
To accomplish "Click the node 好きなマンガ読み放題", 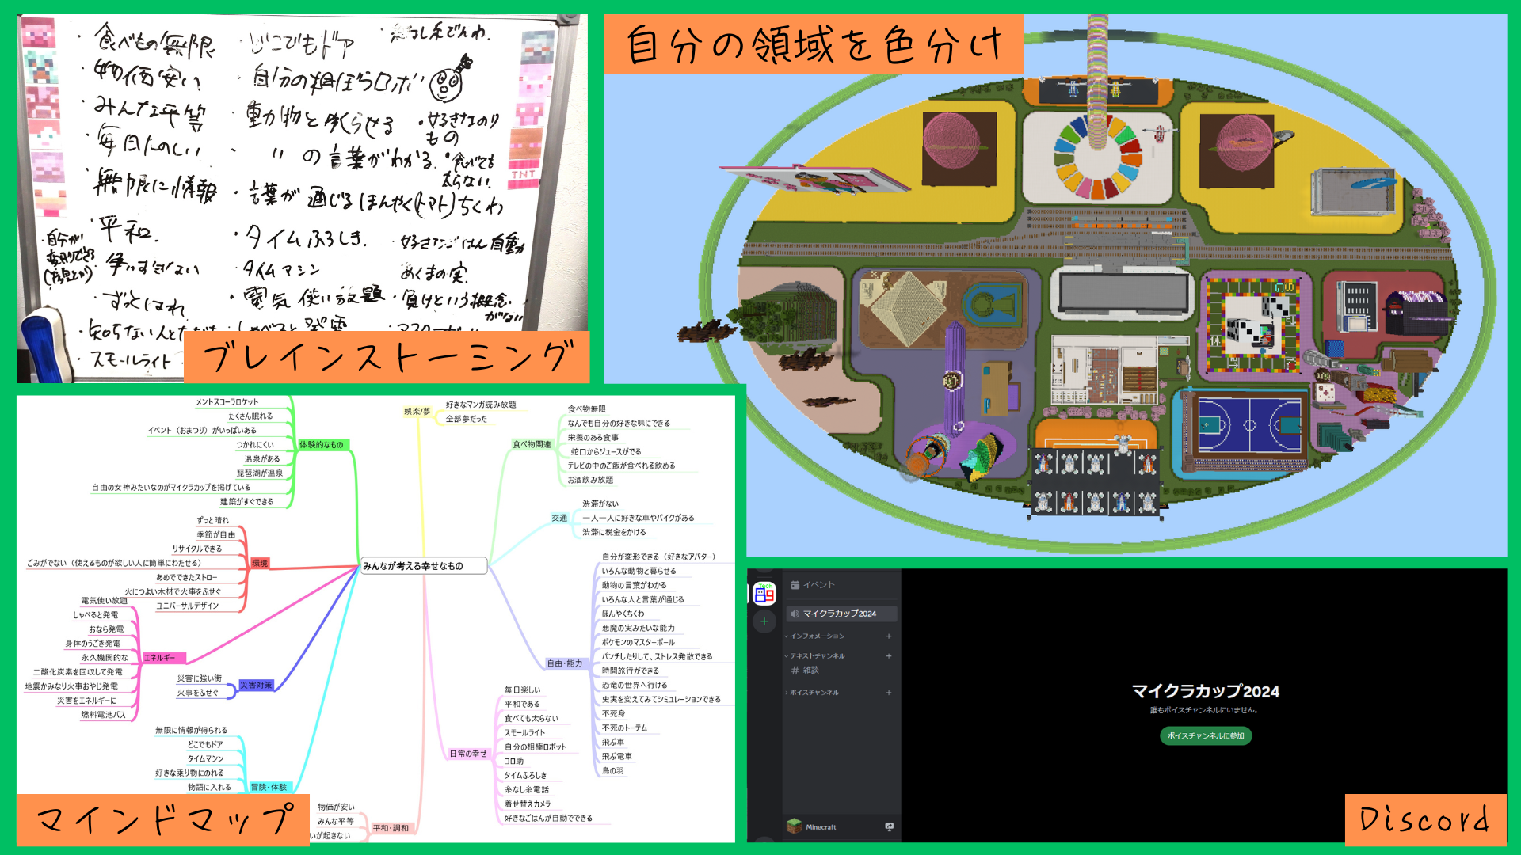I will click(481, 405).
